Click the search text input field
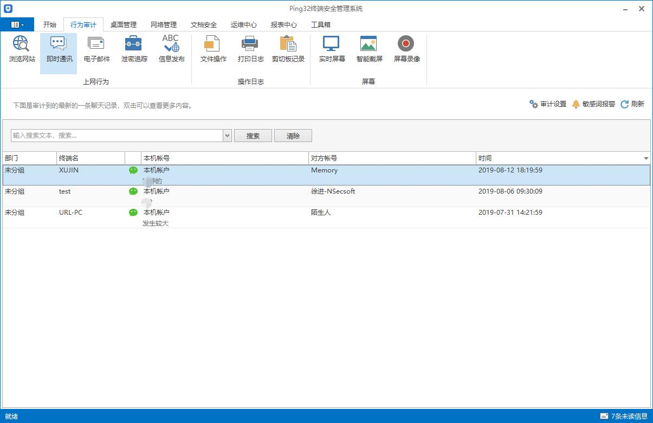The width and height of the screenshot is (653, 423). [x=117, y=136]
